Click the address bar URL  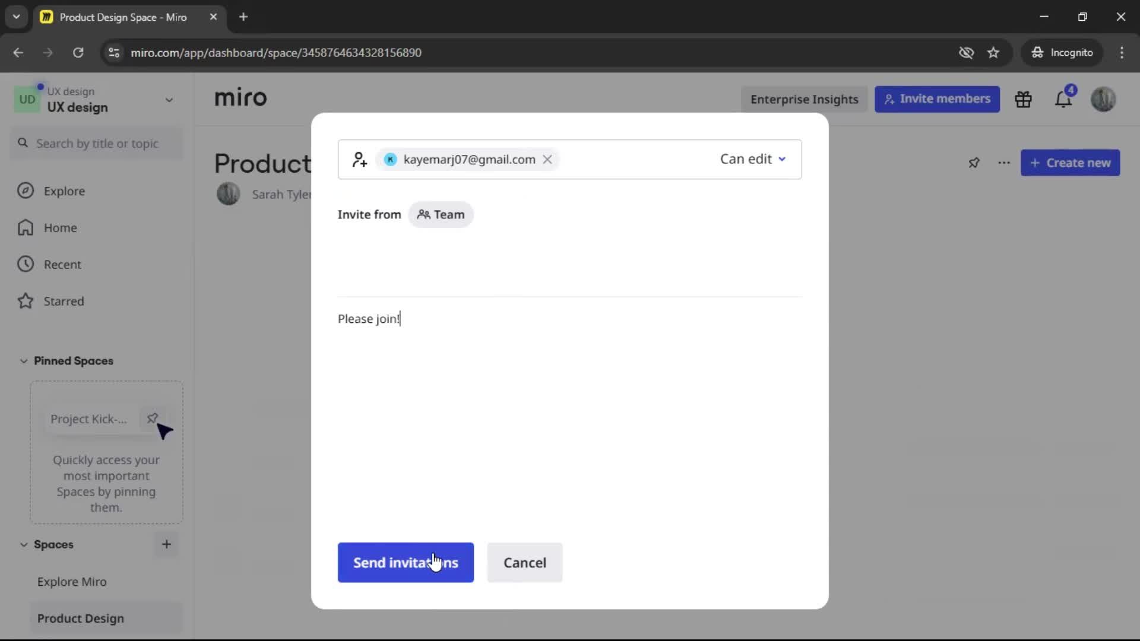(276, 52)
